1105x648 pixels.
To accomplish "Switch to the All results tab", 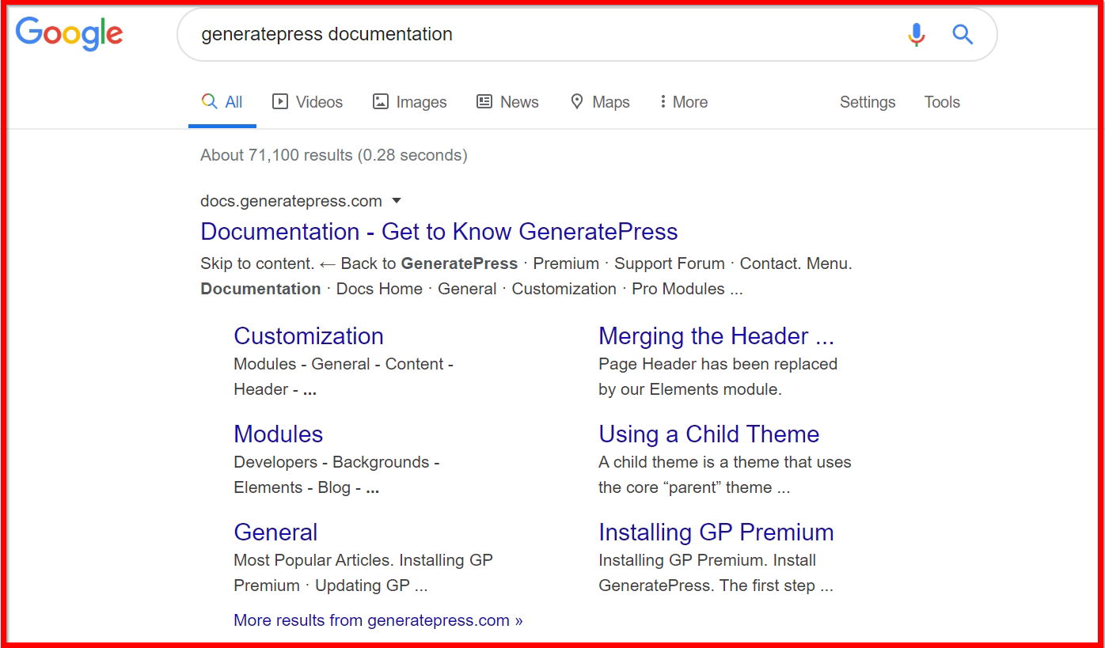I will pos(222,101).
